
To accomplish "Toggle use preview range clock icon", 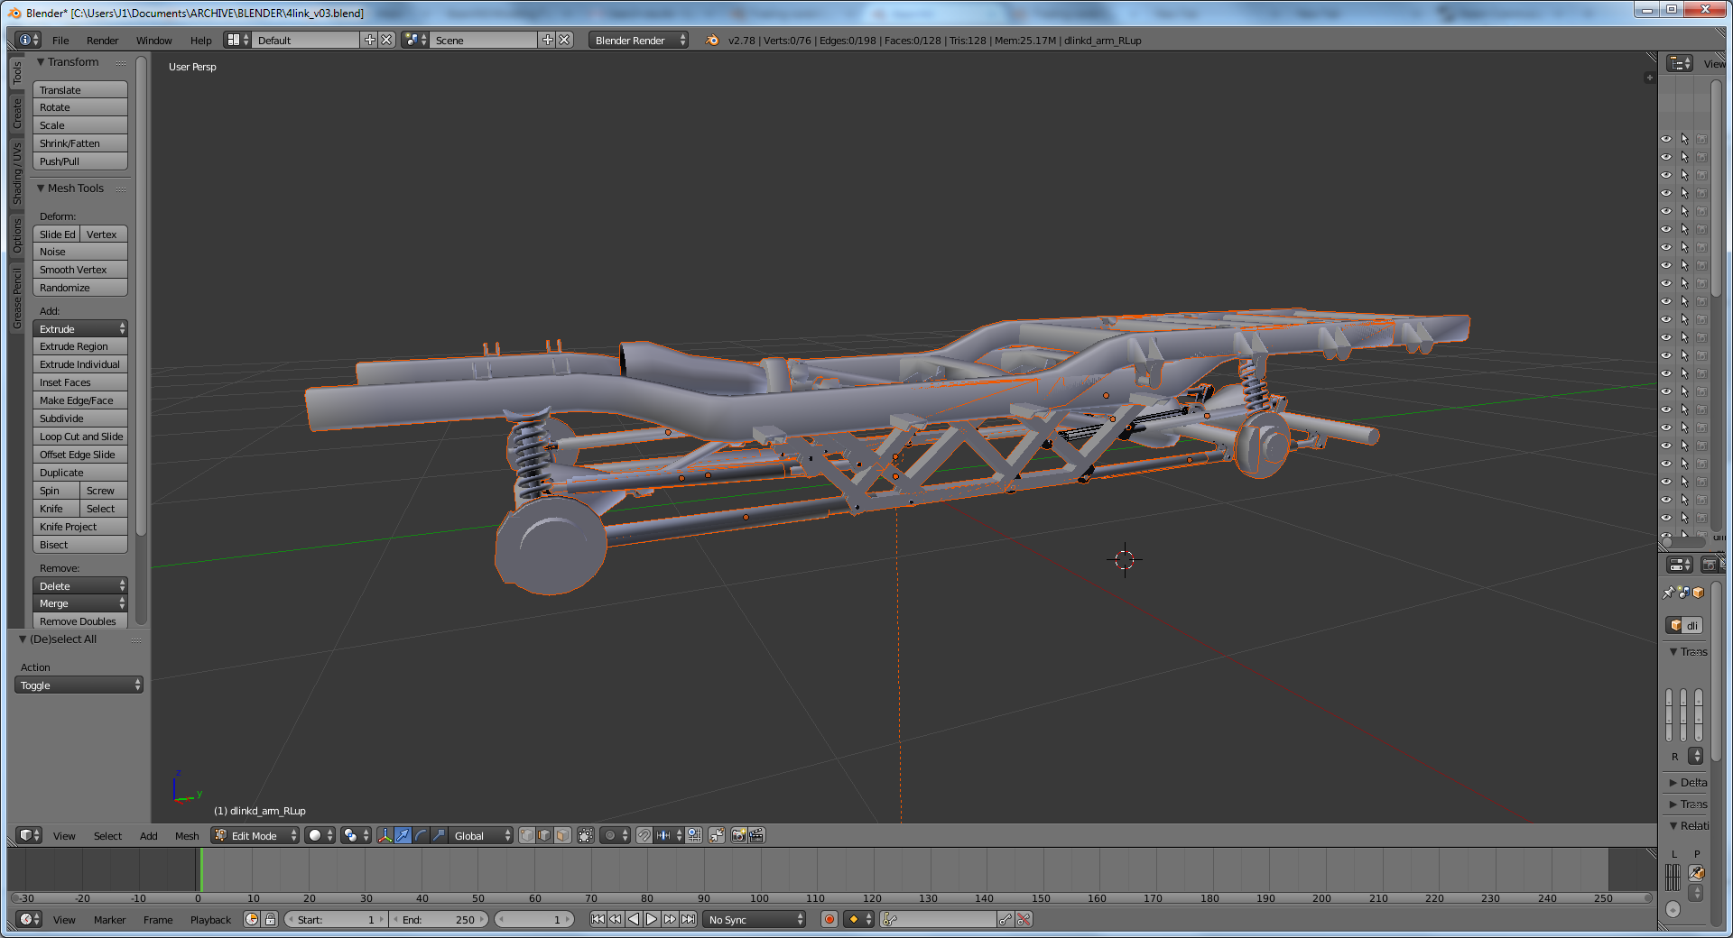I will [x=252, y=919].
